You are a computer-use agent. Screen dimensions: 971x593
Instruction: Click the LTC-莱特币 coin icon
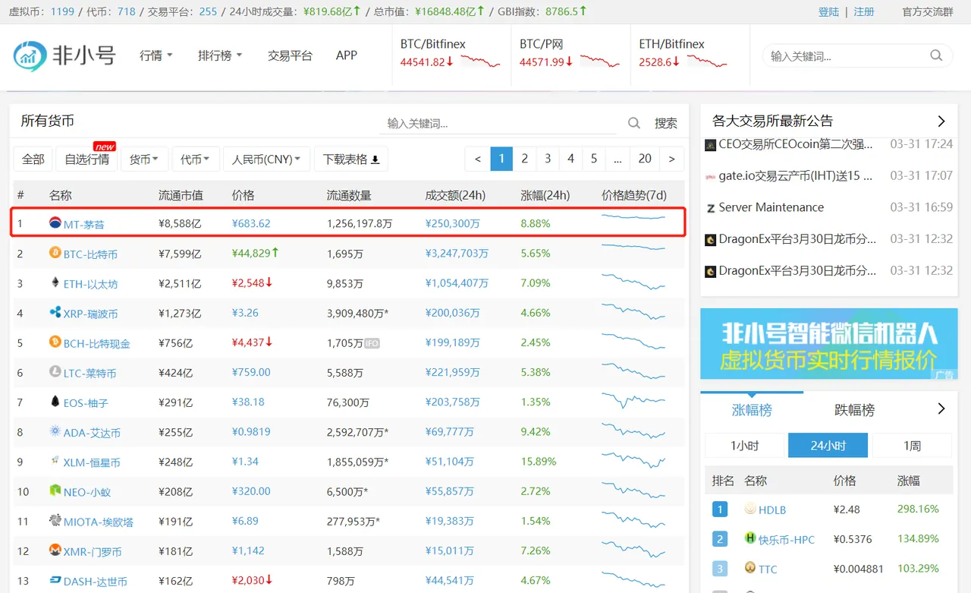click(x=55, y=371)
